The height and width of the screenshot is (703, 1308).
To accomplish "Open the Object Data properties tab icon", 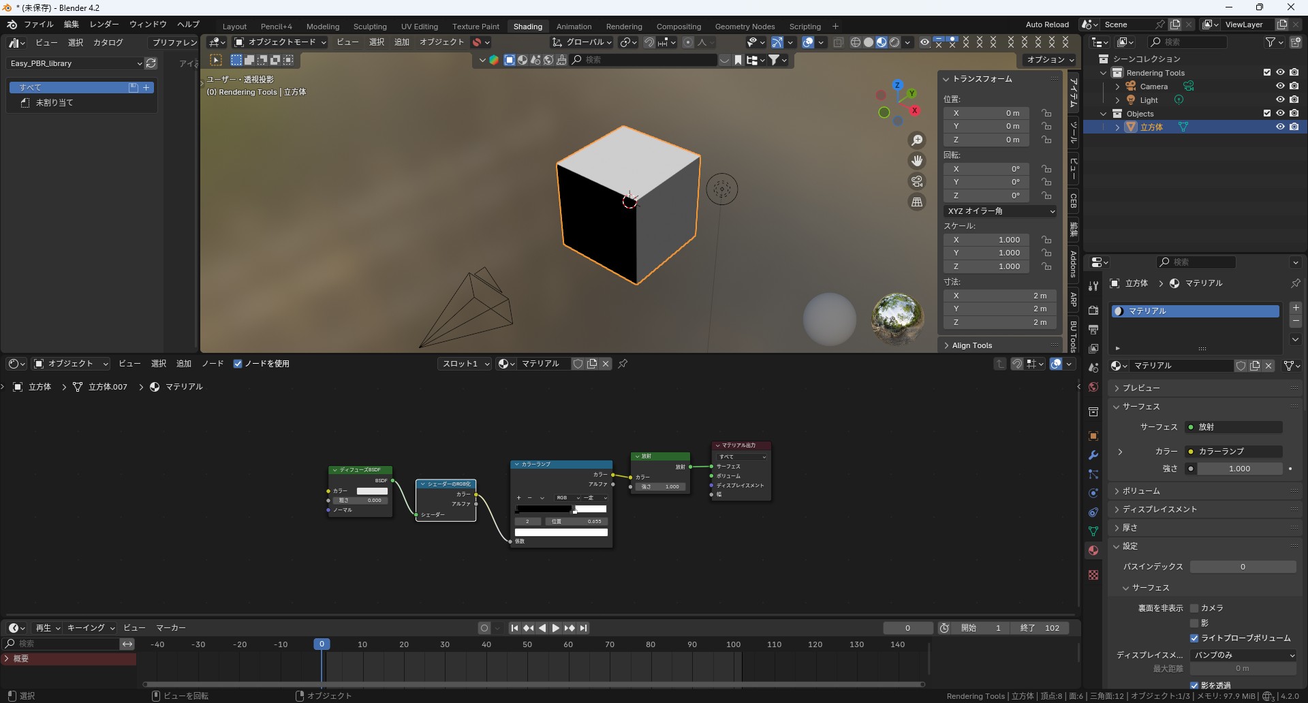I will point(1093,531).
